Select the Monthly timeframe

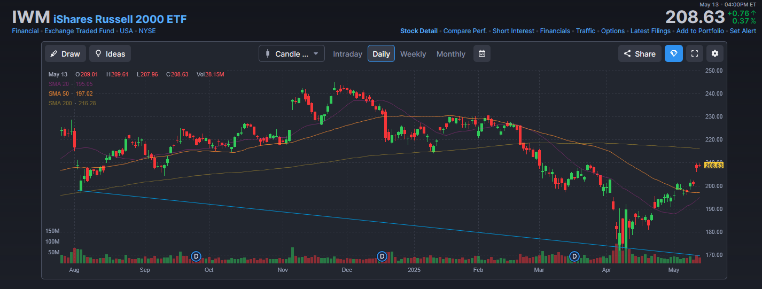coord(450,54)
